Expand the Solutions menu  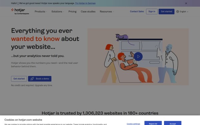[58, 11]
